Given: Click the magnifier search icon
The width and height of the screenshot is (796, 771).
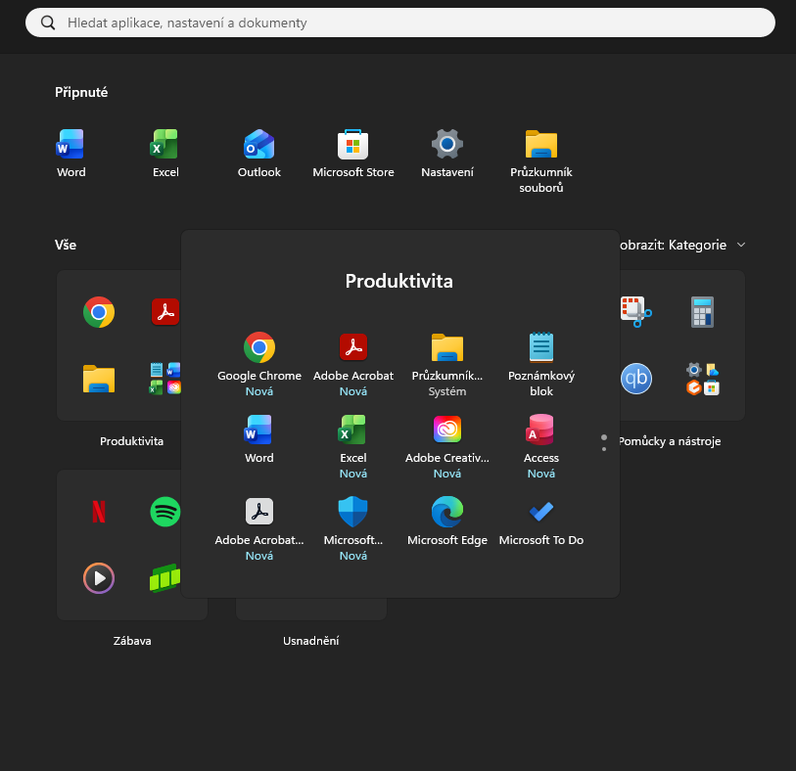Looking at the screenshot, I should click(x=48, y=23).
